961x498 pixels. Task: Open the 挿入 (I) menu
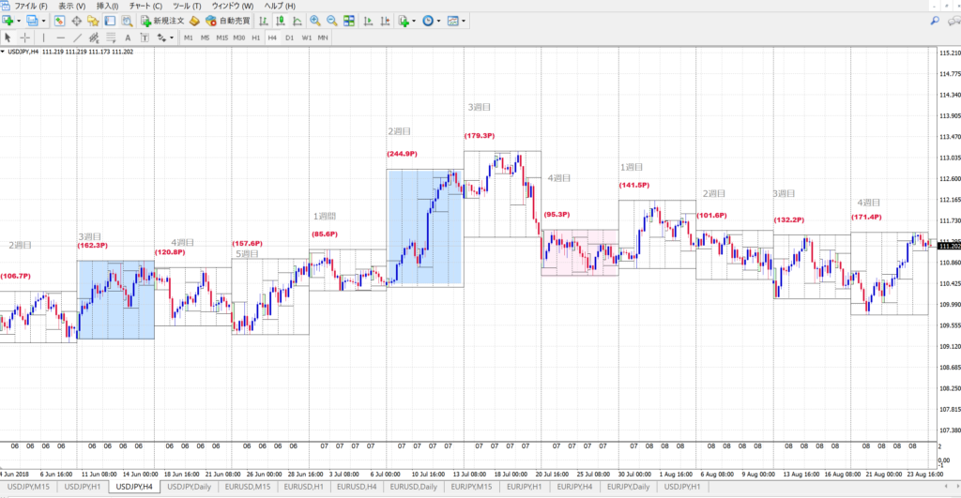107,7
